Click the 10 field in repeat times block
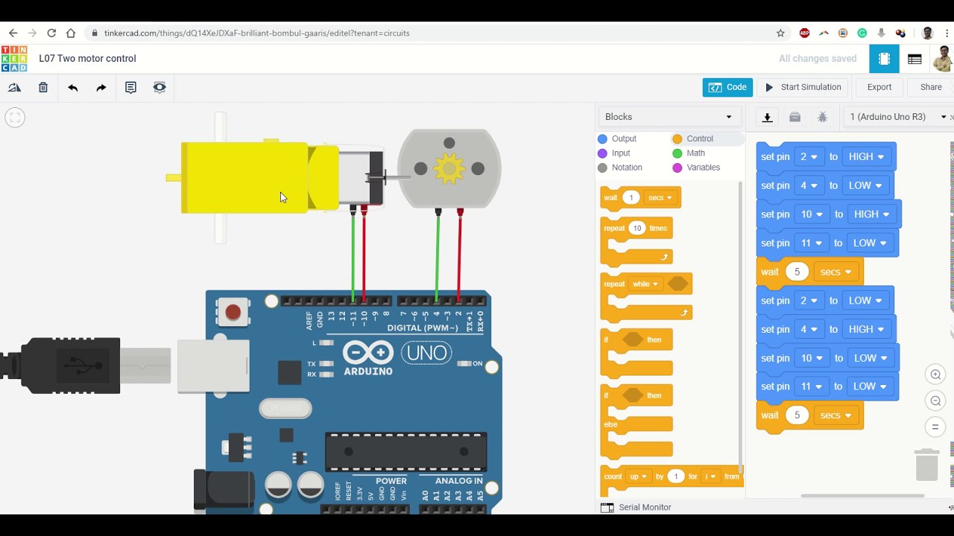The width and height of the screenshot is (954, 536). point(636,229)
